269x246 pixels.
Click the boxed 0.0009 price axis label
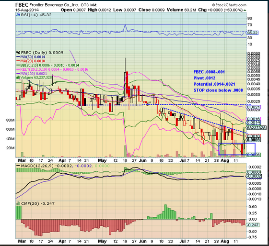(253, 140)
